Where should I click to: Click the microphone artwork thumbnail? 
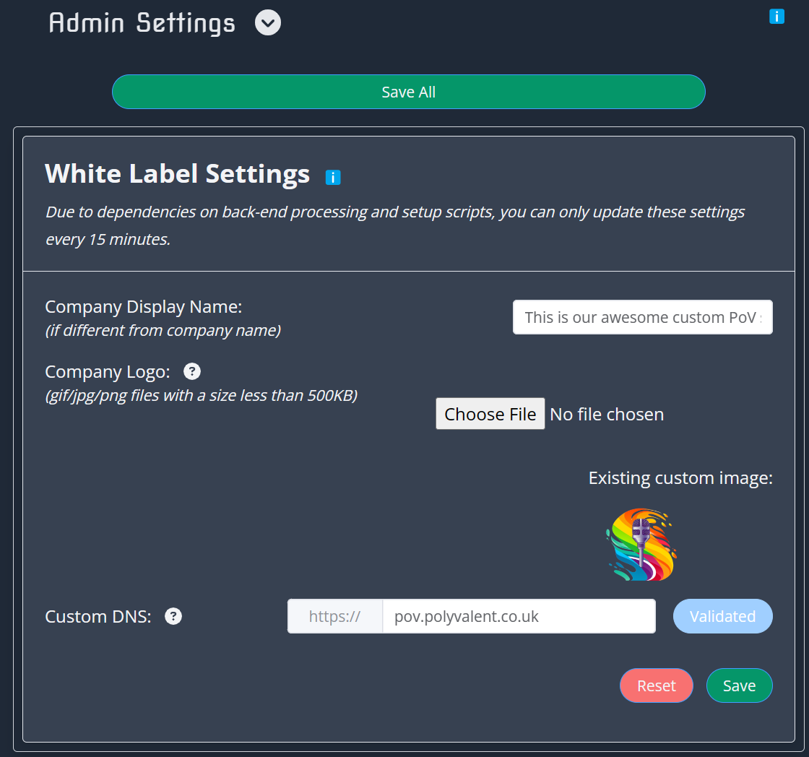point(641,545)
